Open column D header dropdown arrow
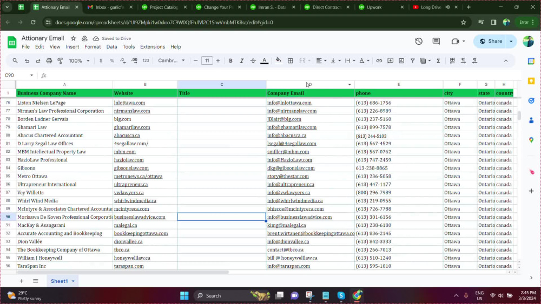This screenshot has width=541, height=304. (349, 85)
